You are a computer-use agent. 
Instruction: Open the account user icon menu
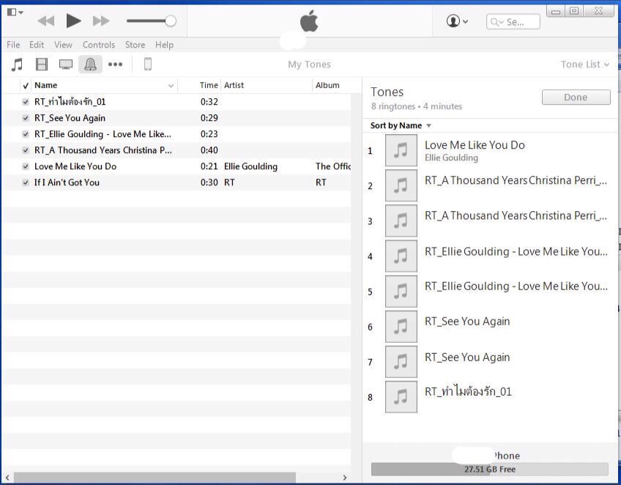[457, 21]
